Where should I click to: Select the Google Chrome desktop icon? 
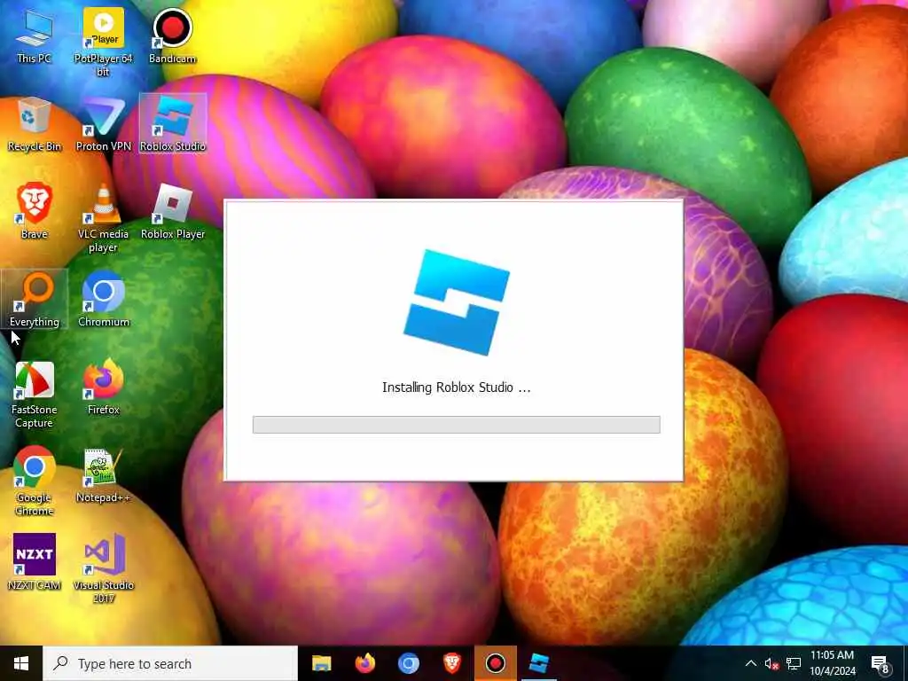pyautogui.click(x=35, y=481)
